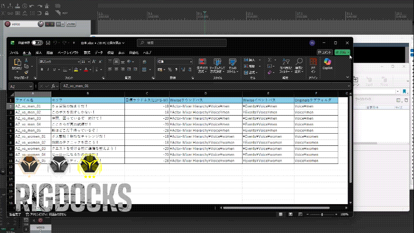
Task: Switch to the Data ribbon tab
Action: point(99,53)
